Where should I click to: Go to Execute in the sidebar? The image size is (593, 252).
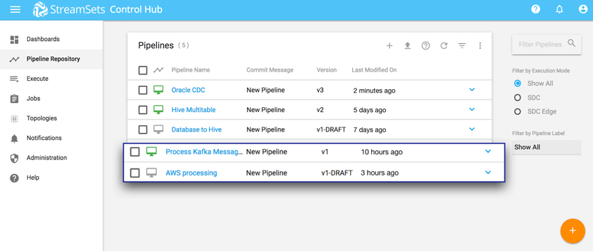point(52,79)
